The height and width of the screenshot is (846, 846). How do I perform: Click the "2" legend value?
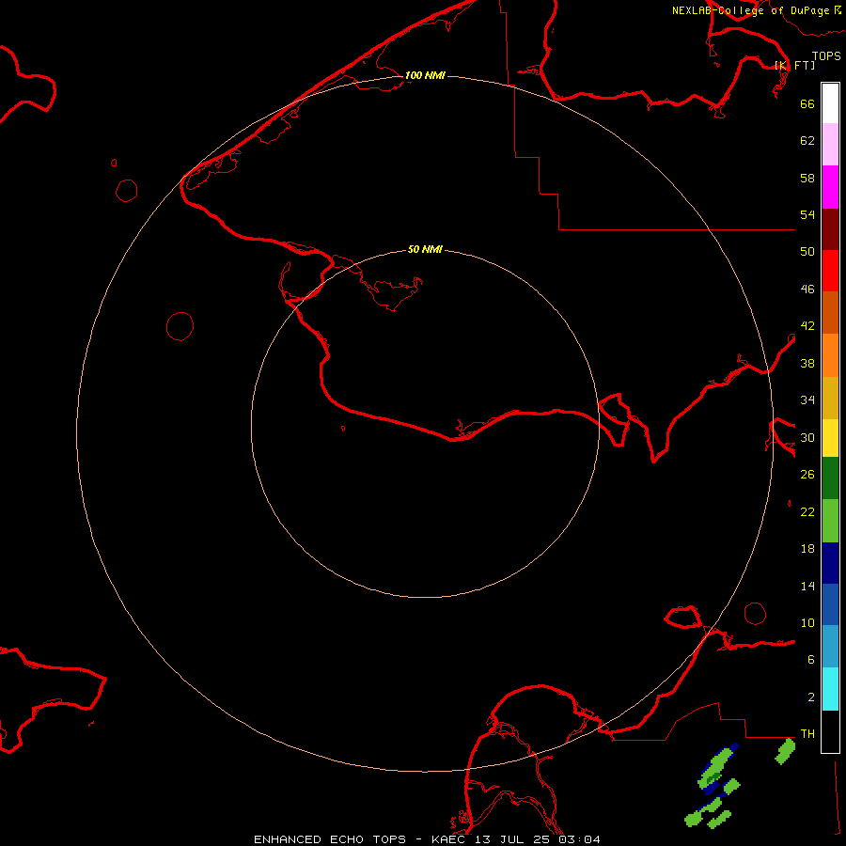point(811,697)
